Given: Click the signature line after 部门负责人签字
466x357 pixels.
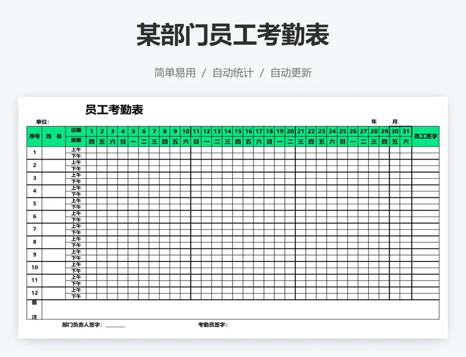Looking at the screenshot, I should click(115, 326).
